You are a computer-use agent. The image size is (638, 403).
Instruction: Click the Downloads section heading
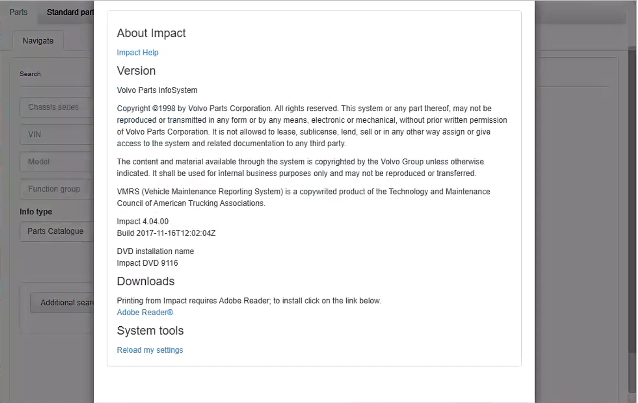[x=146, y=281]
